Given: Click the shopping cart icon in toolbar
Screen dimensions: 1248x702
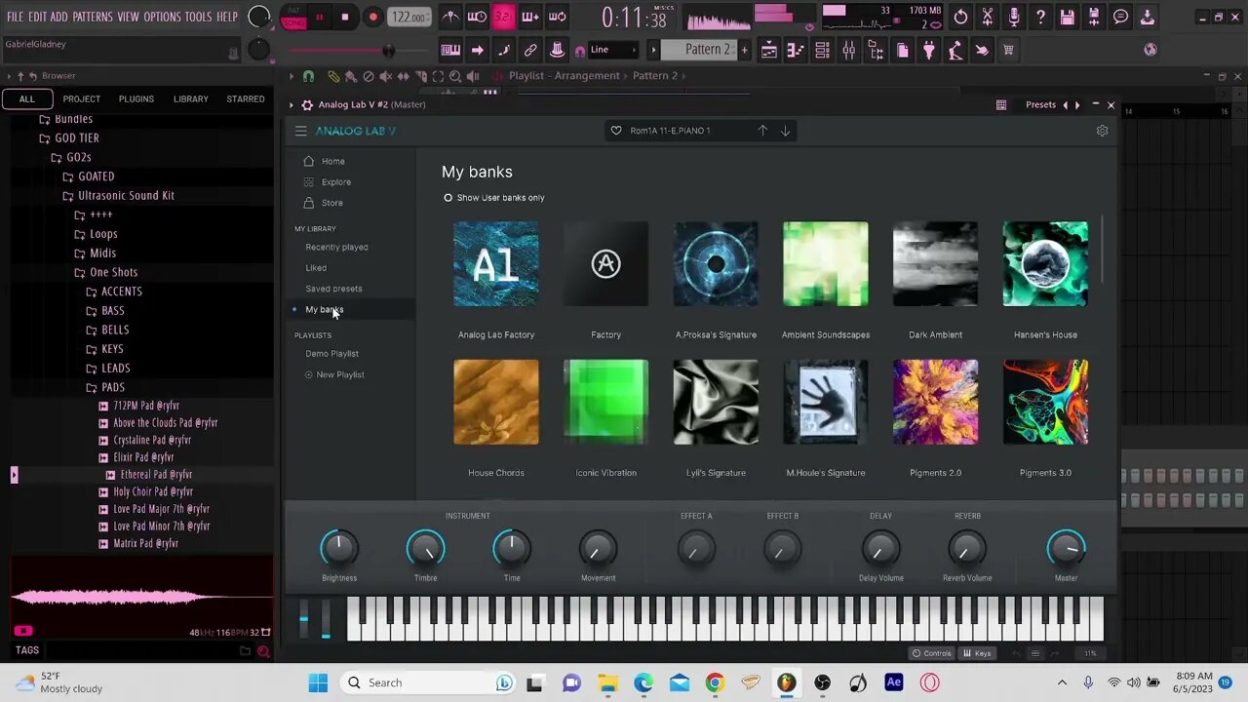Looking at the screenshot, I should click(x=1008, y=50).
